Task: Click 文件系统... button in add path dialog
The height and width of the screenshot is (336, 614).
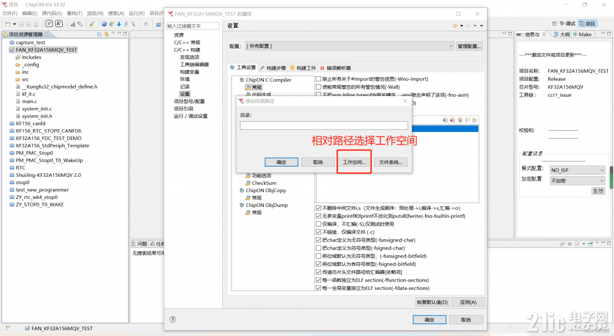Action: tap(391, 162)
